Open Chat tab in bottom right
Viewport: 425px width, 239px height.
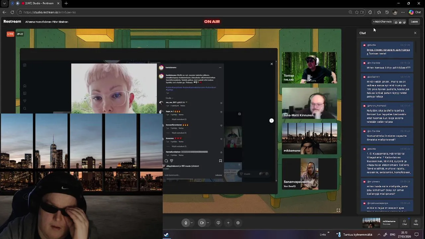point(404,222)
